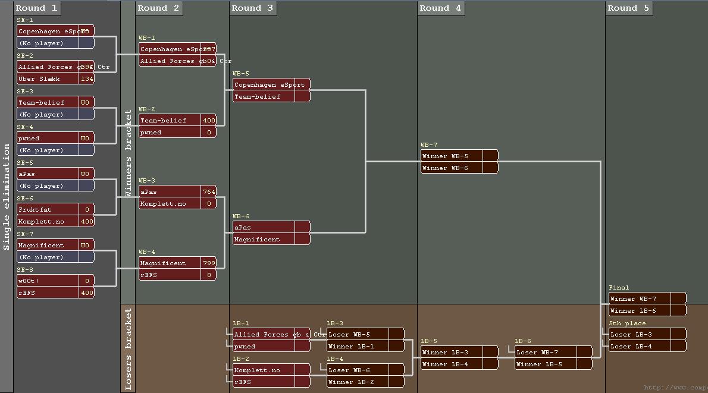The image size is (708, 393).
Task: Click the Loser WB-5 slot in LB-3
Action: (x=365, y=334)
